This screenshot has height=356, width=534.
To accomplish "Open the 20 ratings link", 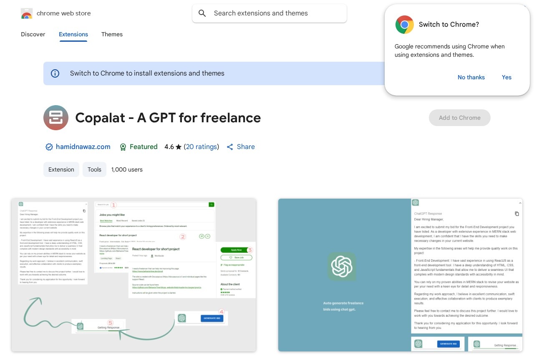I will pos(202,147).
